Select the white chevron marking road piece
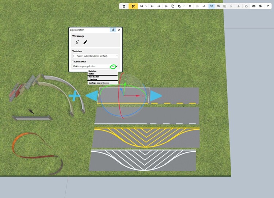The width and height of the screenshot is (274, 198). tap(143, 160)
